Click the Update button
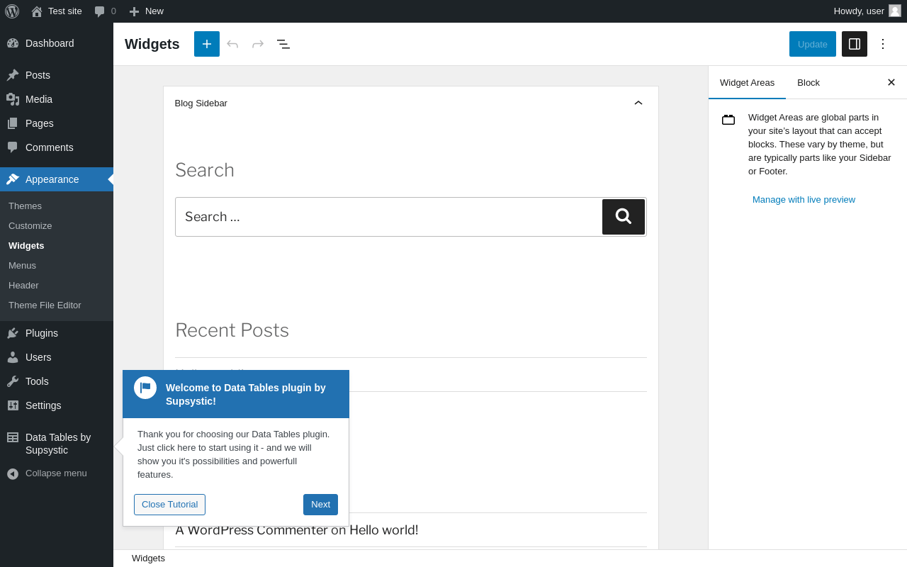Viewport: 907px width, 567px height. (x=813, y=44)
